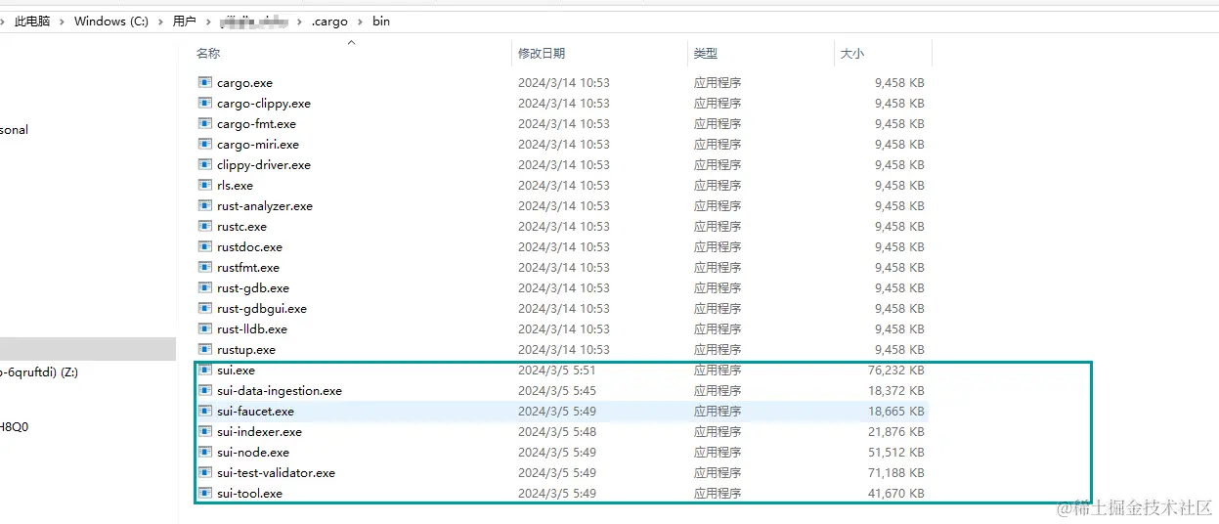The height and width of the screenshot is (524, 1219).
Task: Click the rust-analyzer.exe file icon
Action: (205, 206)
